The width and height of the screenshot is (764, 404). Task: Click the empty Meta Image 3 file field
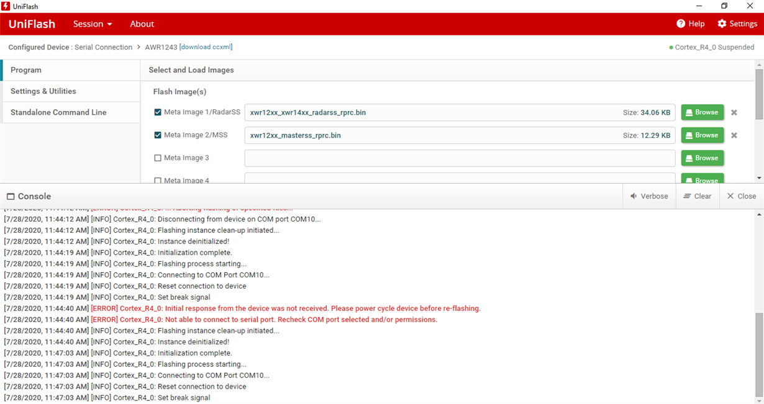click(x=460, y=158)
